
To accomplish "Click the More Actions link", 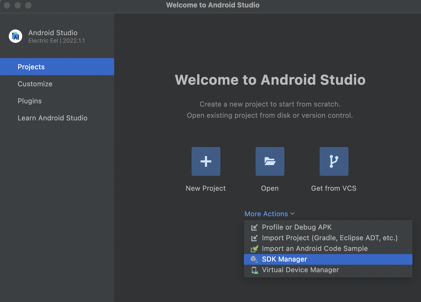I will click(266, 214).
